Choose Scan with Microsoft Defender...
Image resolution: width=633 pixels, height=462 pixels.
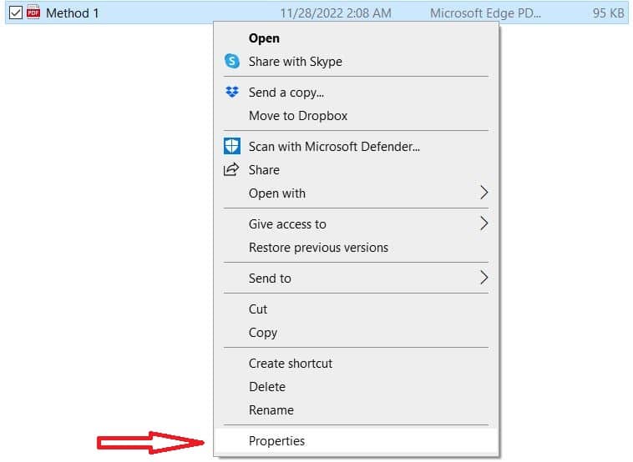tap(356, 147)
